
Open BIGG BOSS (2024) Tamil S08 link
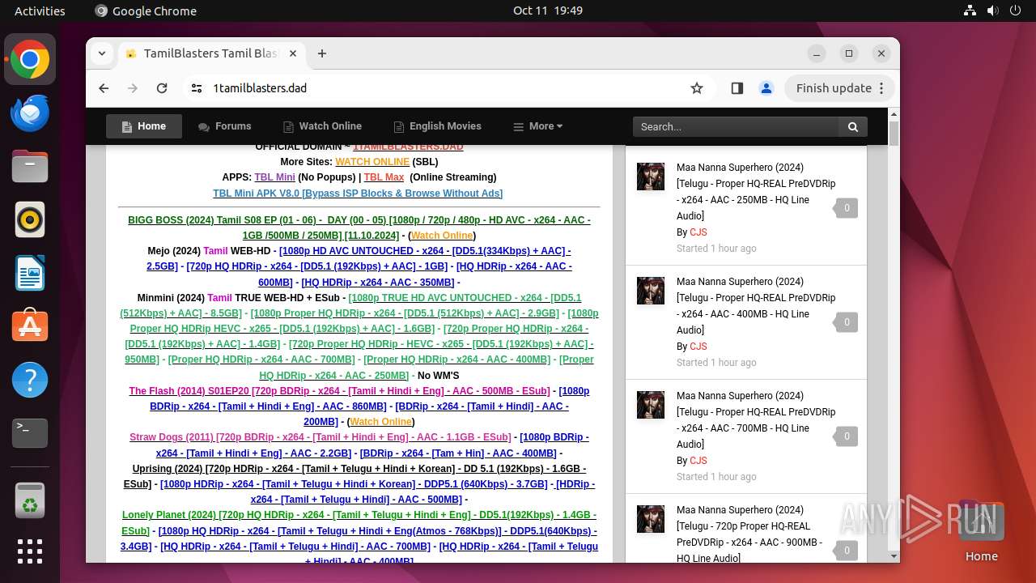359,228
